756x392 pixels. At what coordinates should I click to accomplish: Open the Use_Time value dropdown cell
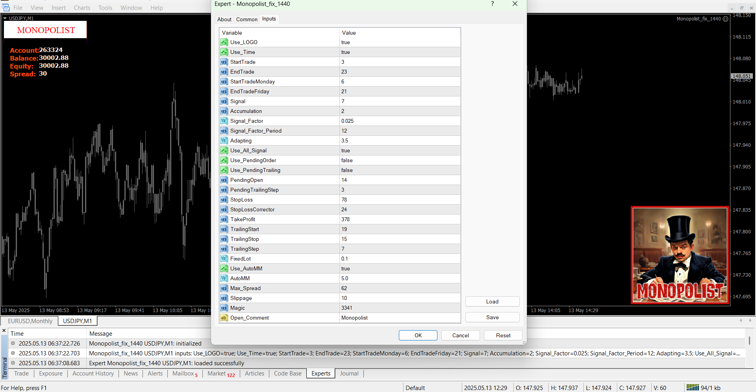point(400,52)
